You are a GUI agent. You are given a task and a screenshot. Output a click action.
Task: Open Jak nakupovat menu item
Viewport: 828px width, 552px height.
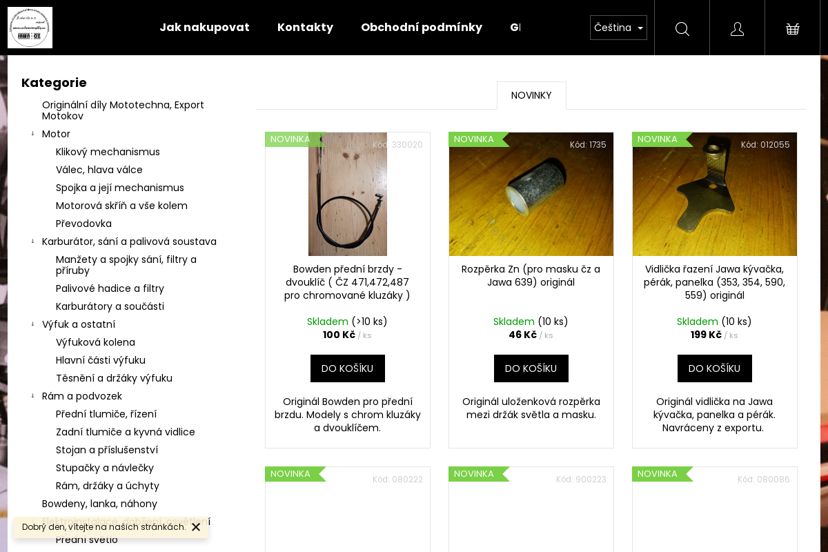click(x=204, y=28)
